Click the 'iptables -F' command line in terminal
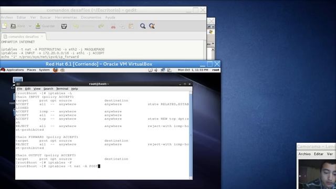The height and width of the screenshot is (189, 336). click(44, 162)
